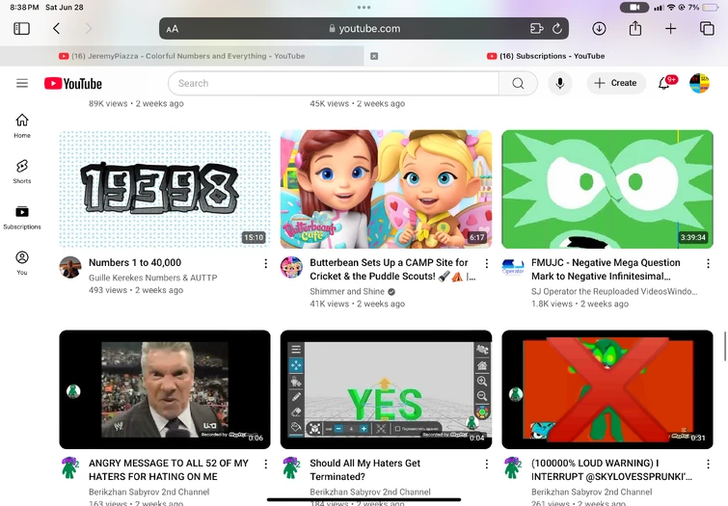
Task: Open Berikhzan avatar beside the ANGRY MESSAGE title
Action: [70, 468]
